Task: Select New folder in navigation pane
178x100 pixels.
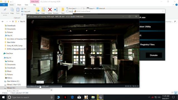Action: click(11, 42)
